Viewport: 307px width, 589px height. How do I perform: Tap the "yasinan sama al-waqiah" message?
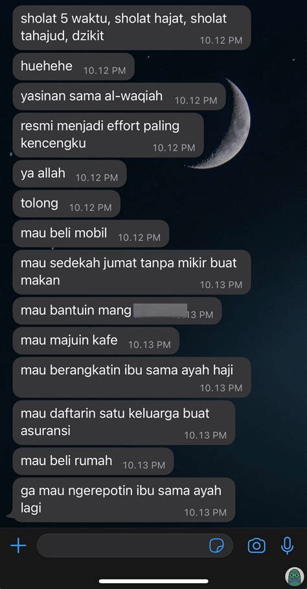119,97
